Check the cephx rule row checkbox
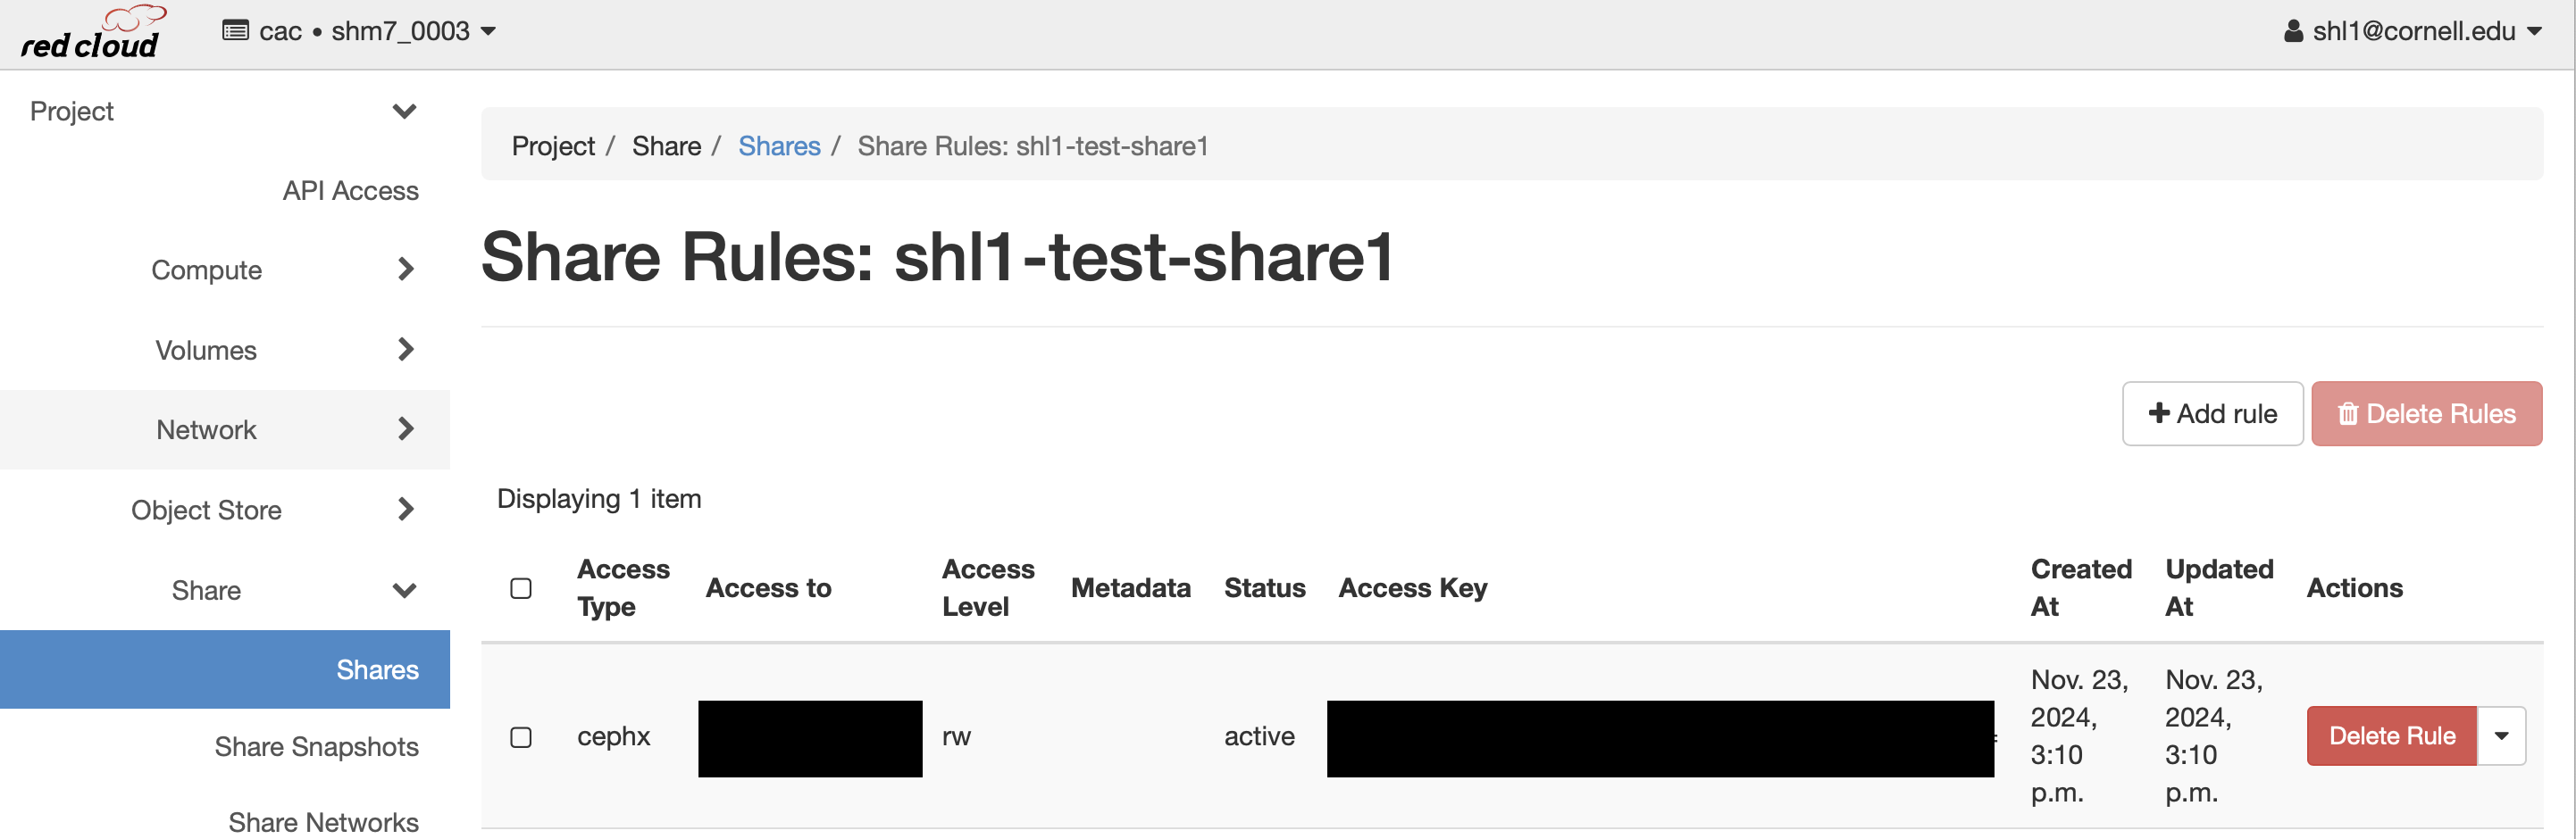This screenshot has height=839, width=2576. coord(521,737)
